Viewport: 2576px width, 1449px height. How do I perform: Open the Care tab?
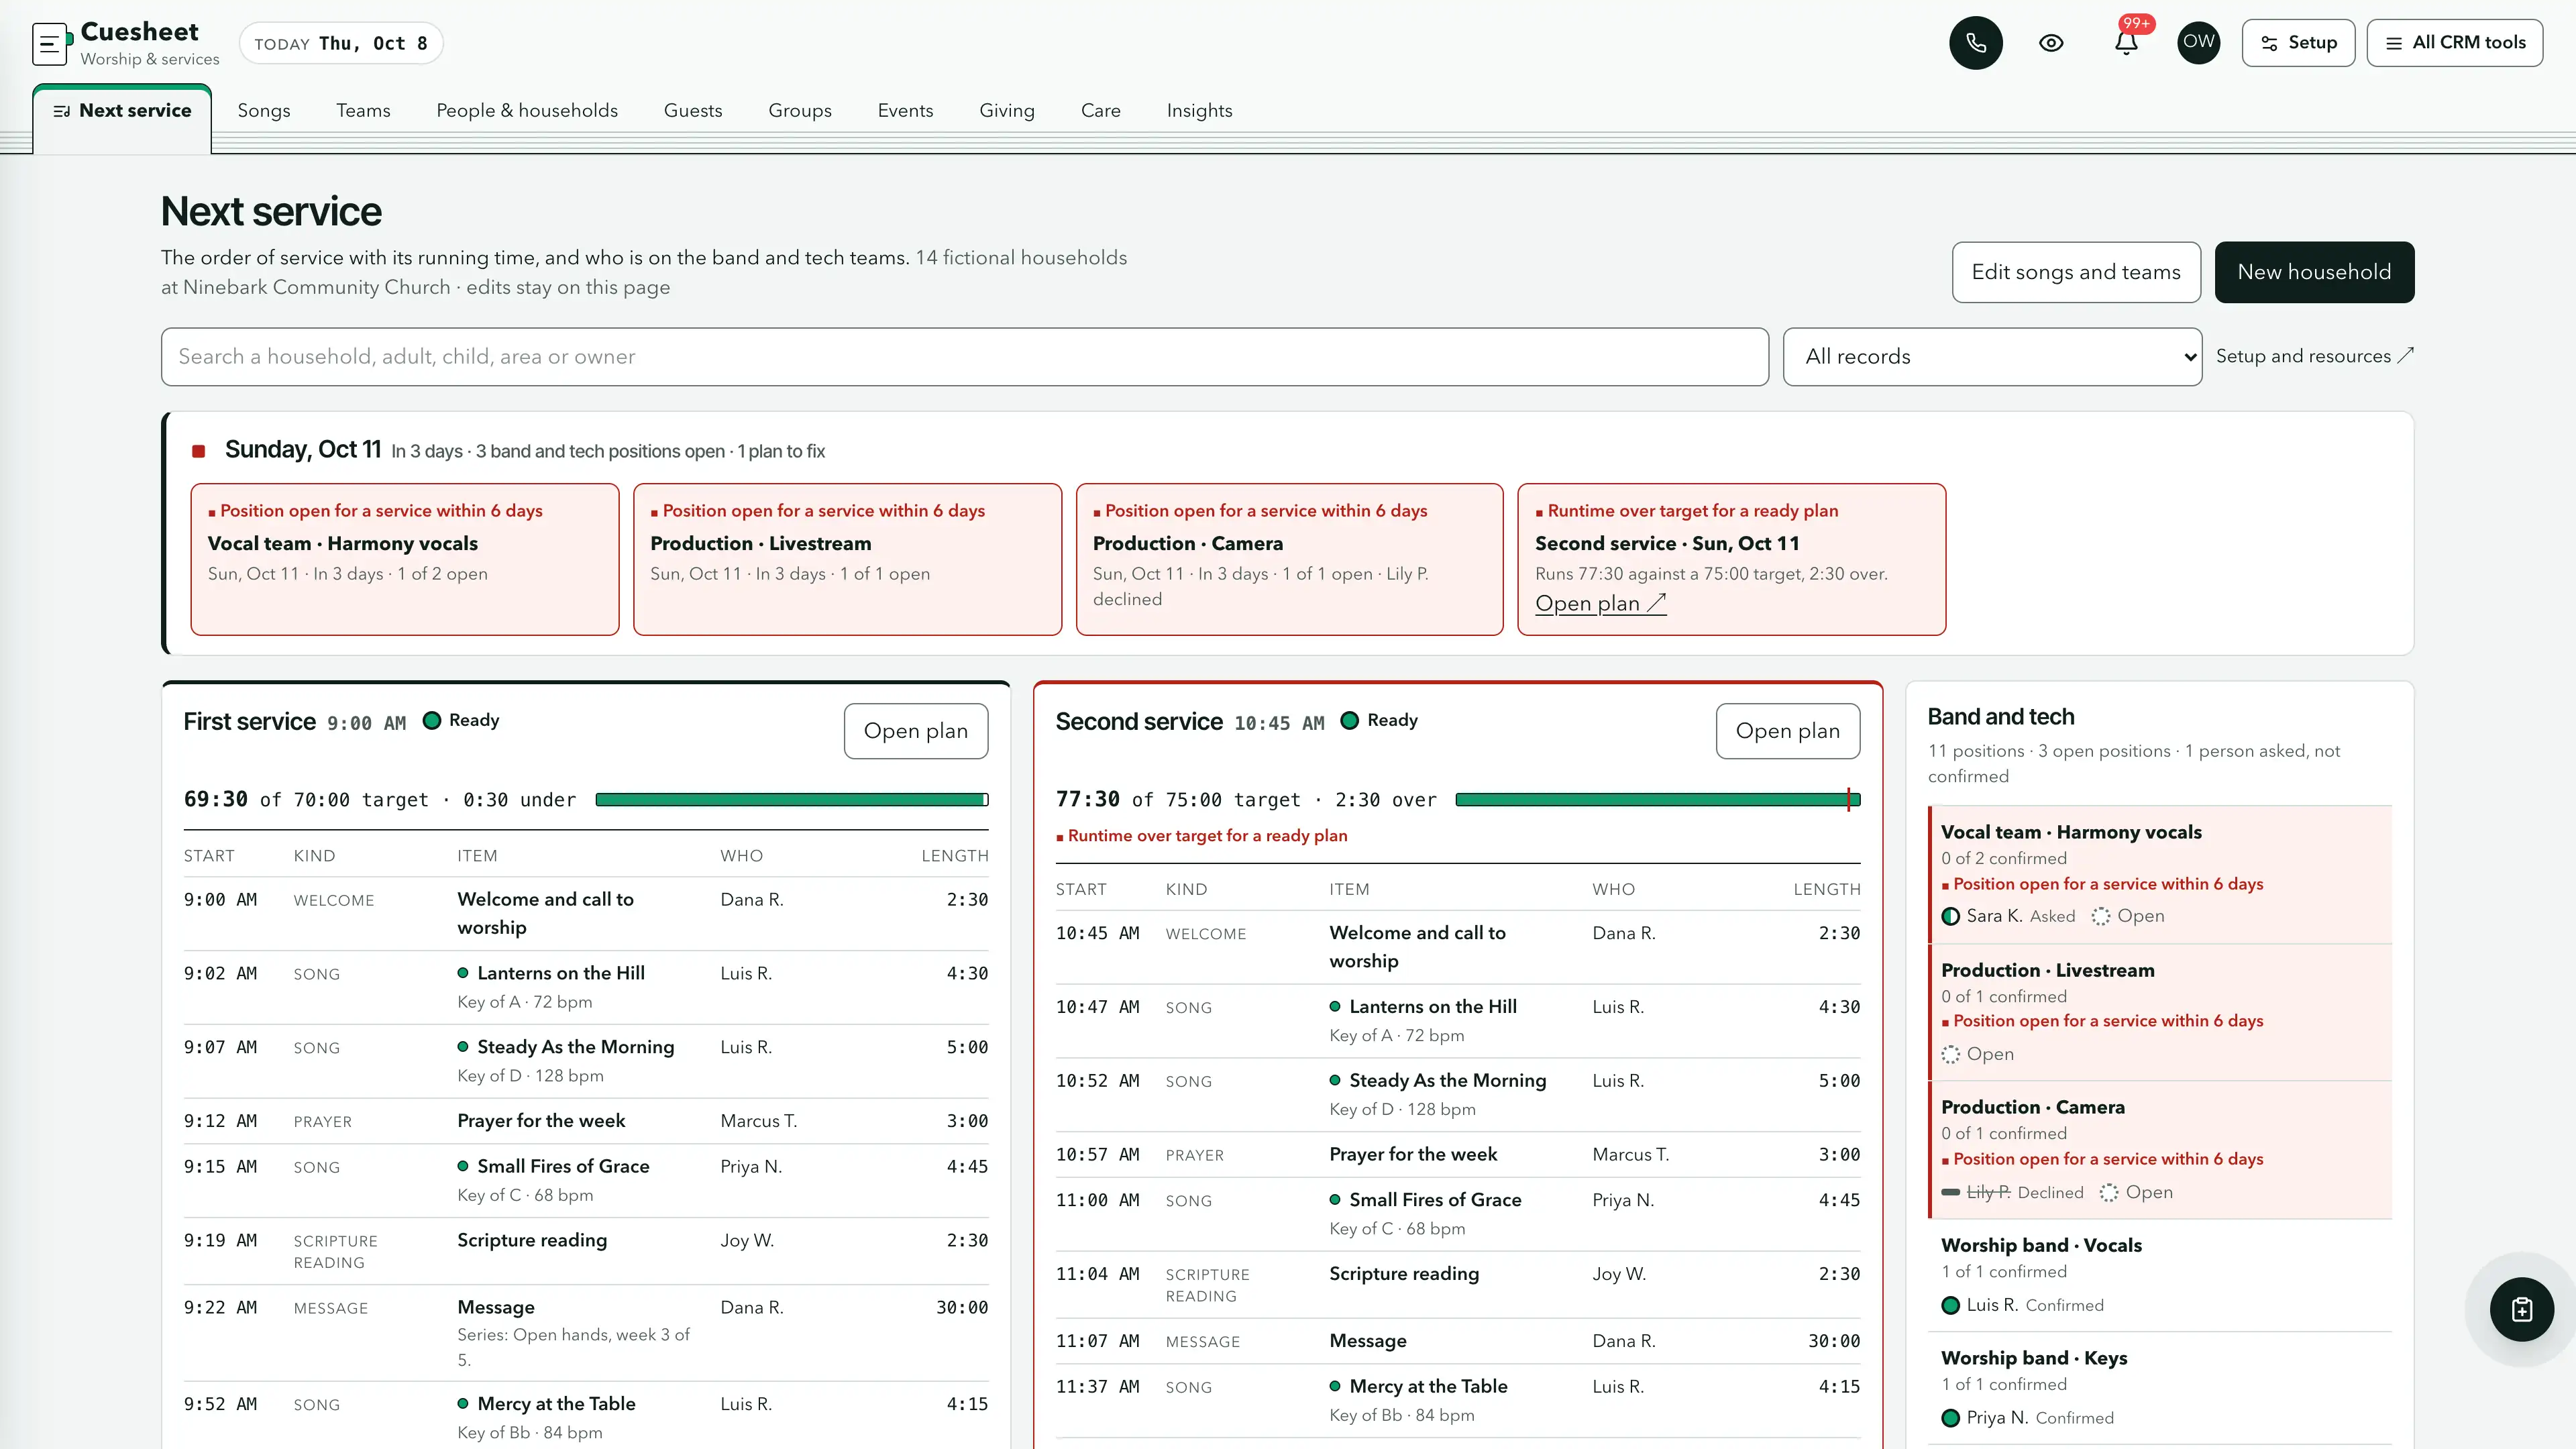[1100, 111]
